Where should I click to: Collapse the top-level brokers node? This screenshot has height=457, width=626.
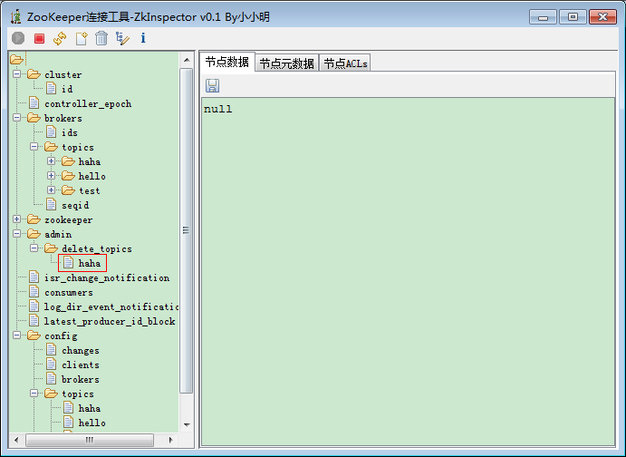[x=17, y=118]
